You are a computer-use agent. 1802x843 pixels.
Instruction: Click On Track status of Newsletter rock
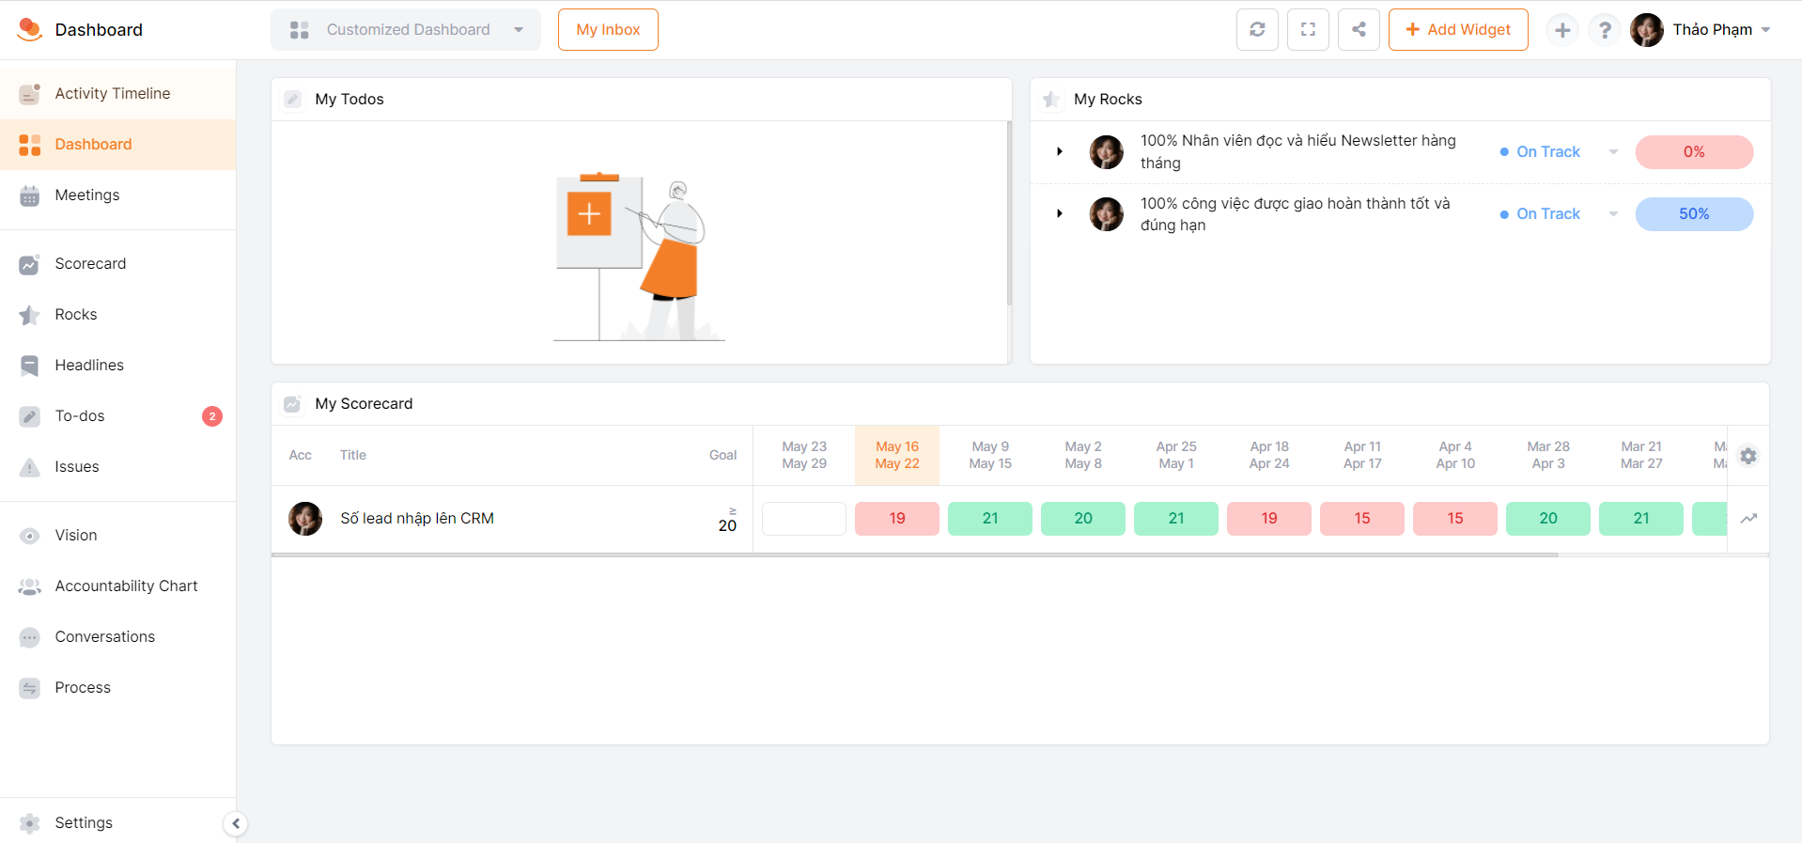click(1548, 152)
